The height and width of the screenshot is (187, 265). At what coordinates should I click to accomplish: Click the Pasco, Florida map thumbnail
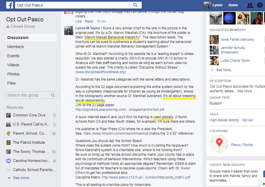pyautogui.click(x=219, y=144)
